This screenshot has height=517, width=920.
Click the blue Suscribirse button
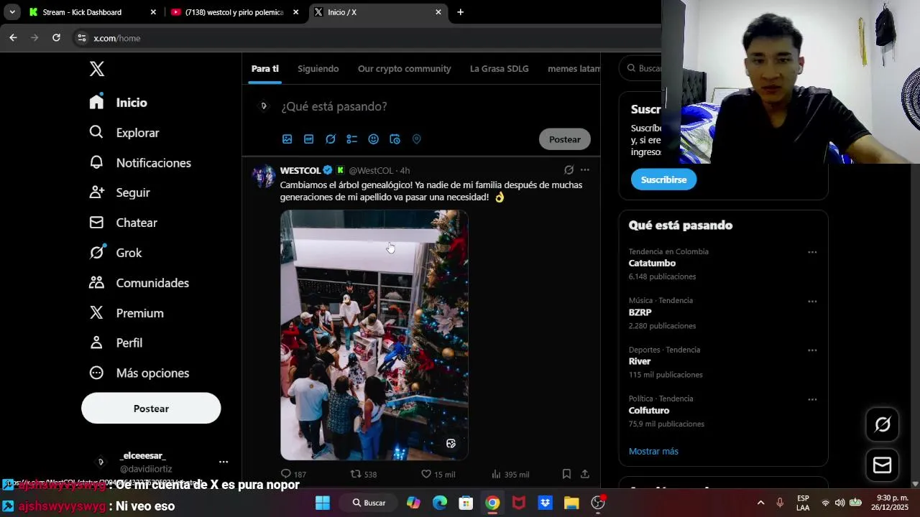pyautogui.click(x=663, y=180)
